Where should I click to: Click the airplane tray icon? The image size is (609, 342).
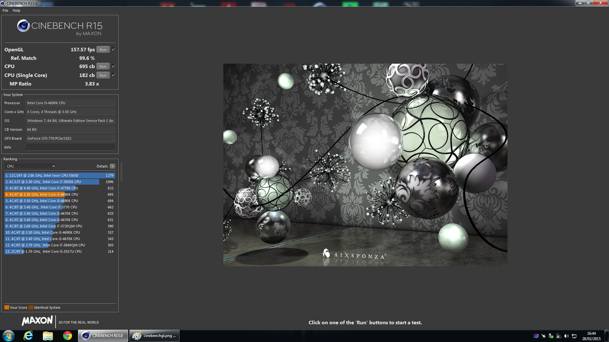[x=543, y=336]
